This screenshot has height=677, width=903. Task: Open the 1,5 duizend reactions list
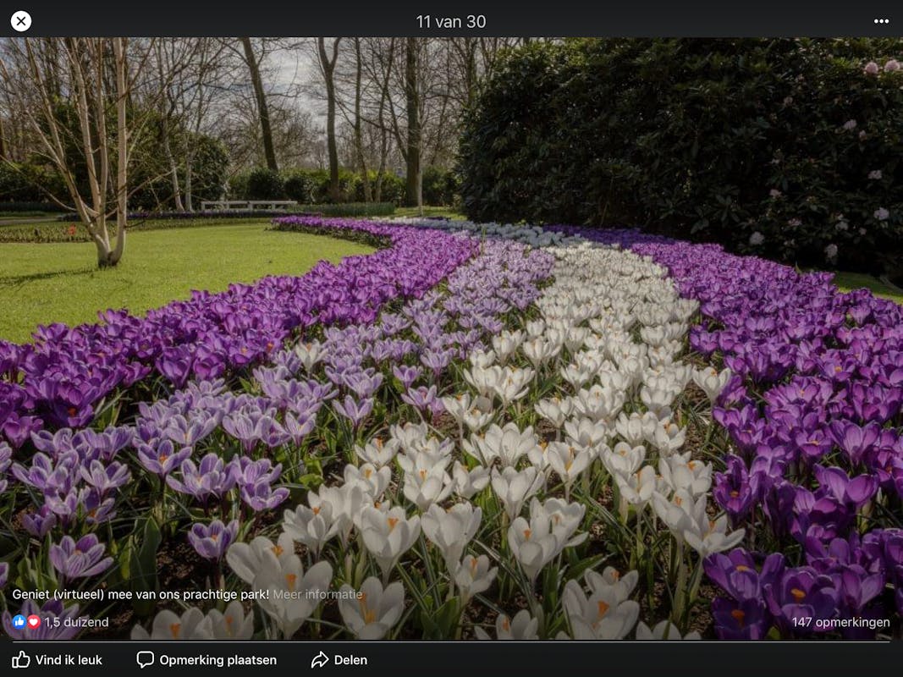(76, 622)
